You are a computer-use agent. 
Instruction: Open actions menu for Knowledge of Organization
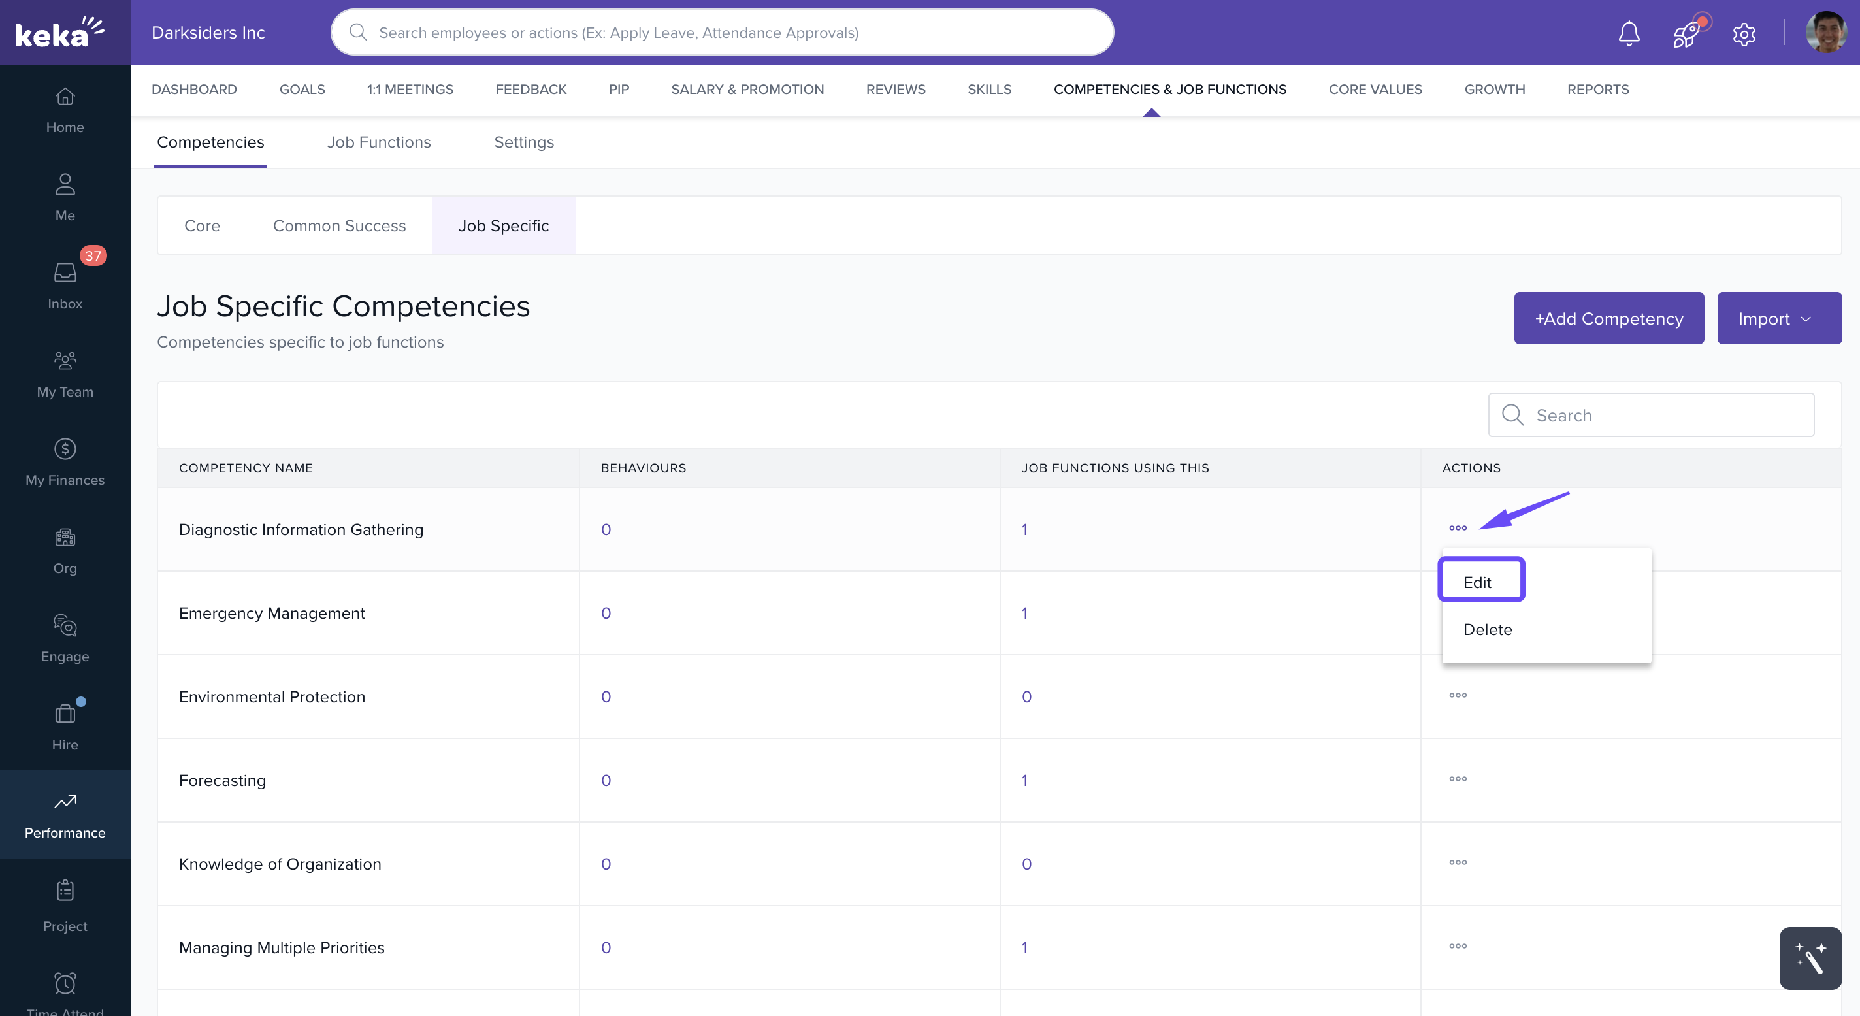(1457, 863)
